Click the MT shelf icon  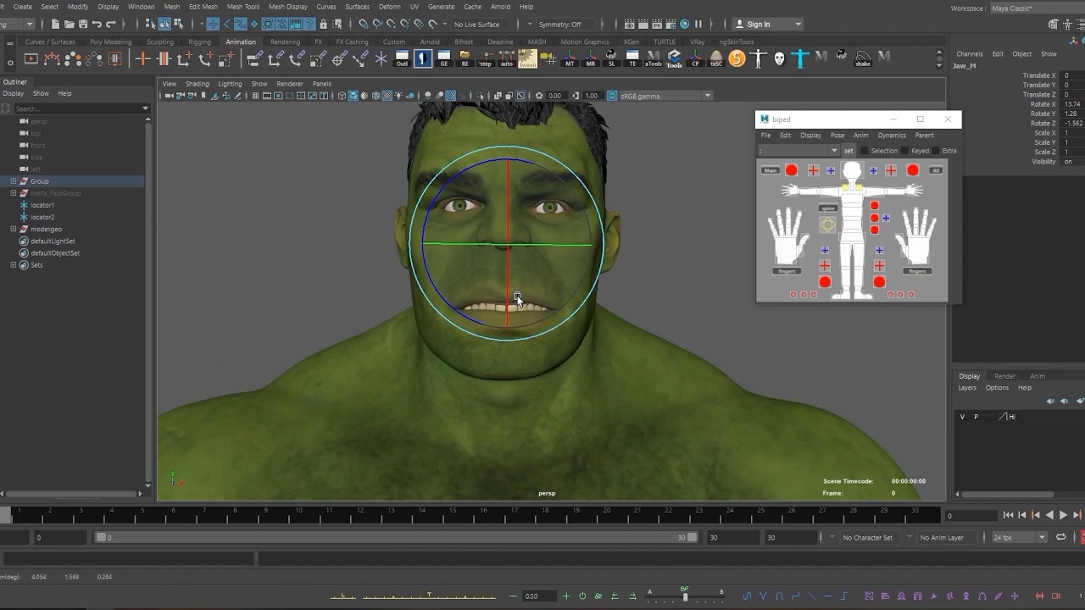570,58
